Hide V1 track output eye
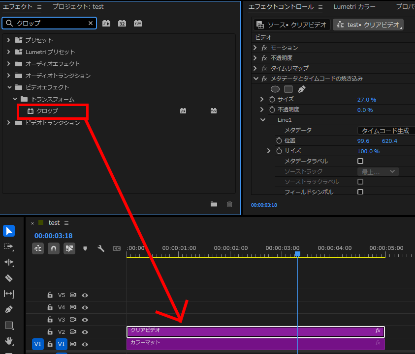Image resolution: width=415 pixels, height=354 pixels. pos(85,344)
